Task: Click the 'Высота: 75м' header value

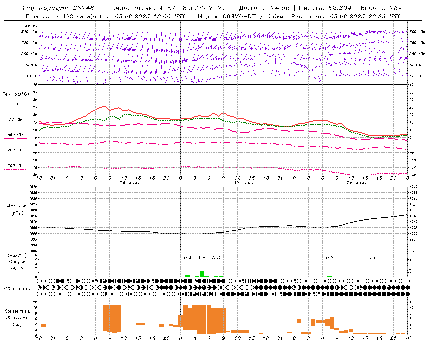Action: [381, 8]
